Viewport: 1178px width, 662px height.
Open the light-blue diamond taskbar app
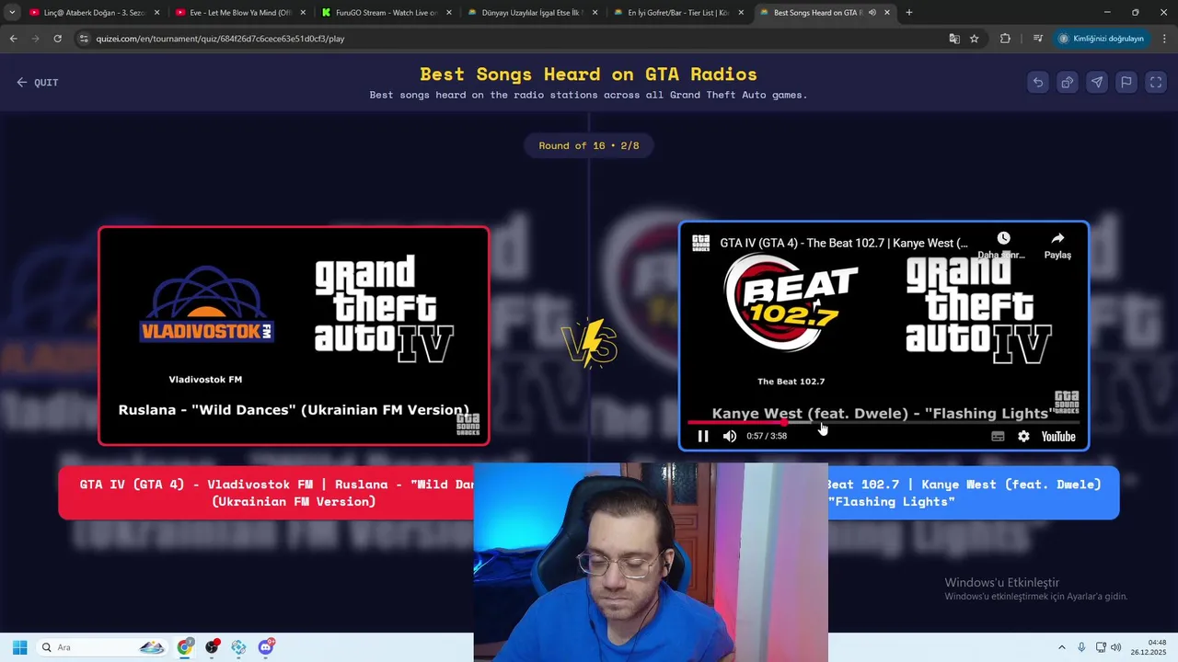(239, 647)
